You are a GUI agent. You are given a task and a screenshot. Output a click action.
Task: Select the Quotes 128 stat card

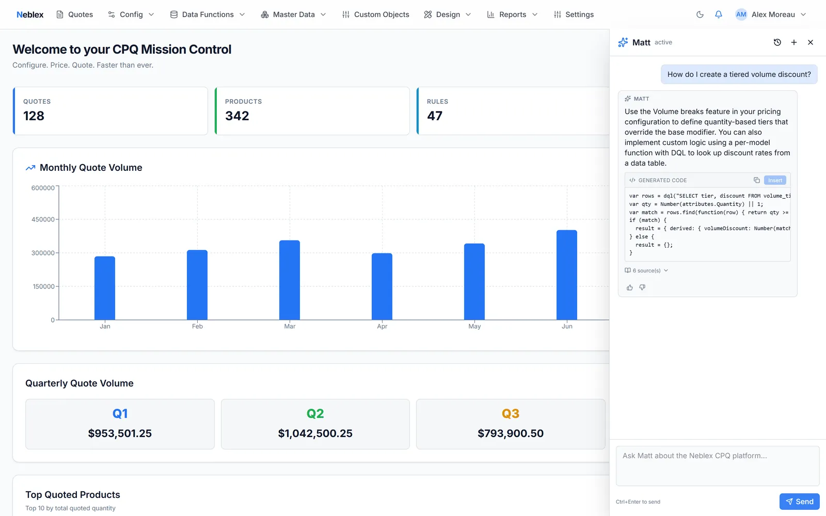click(110, 111)
